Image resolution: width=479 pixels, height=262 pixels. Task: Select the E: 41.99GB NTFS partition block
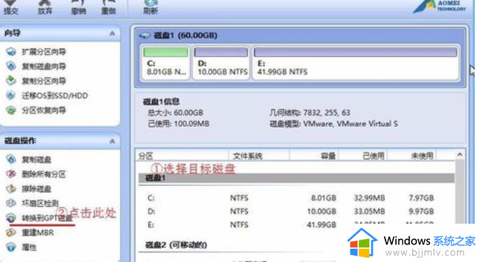point(356,63)
